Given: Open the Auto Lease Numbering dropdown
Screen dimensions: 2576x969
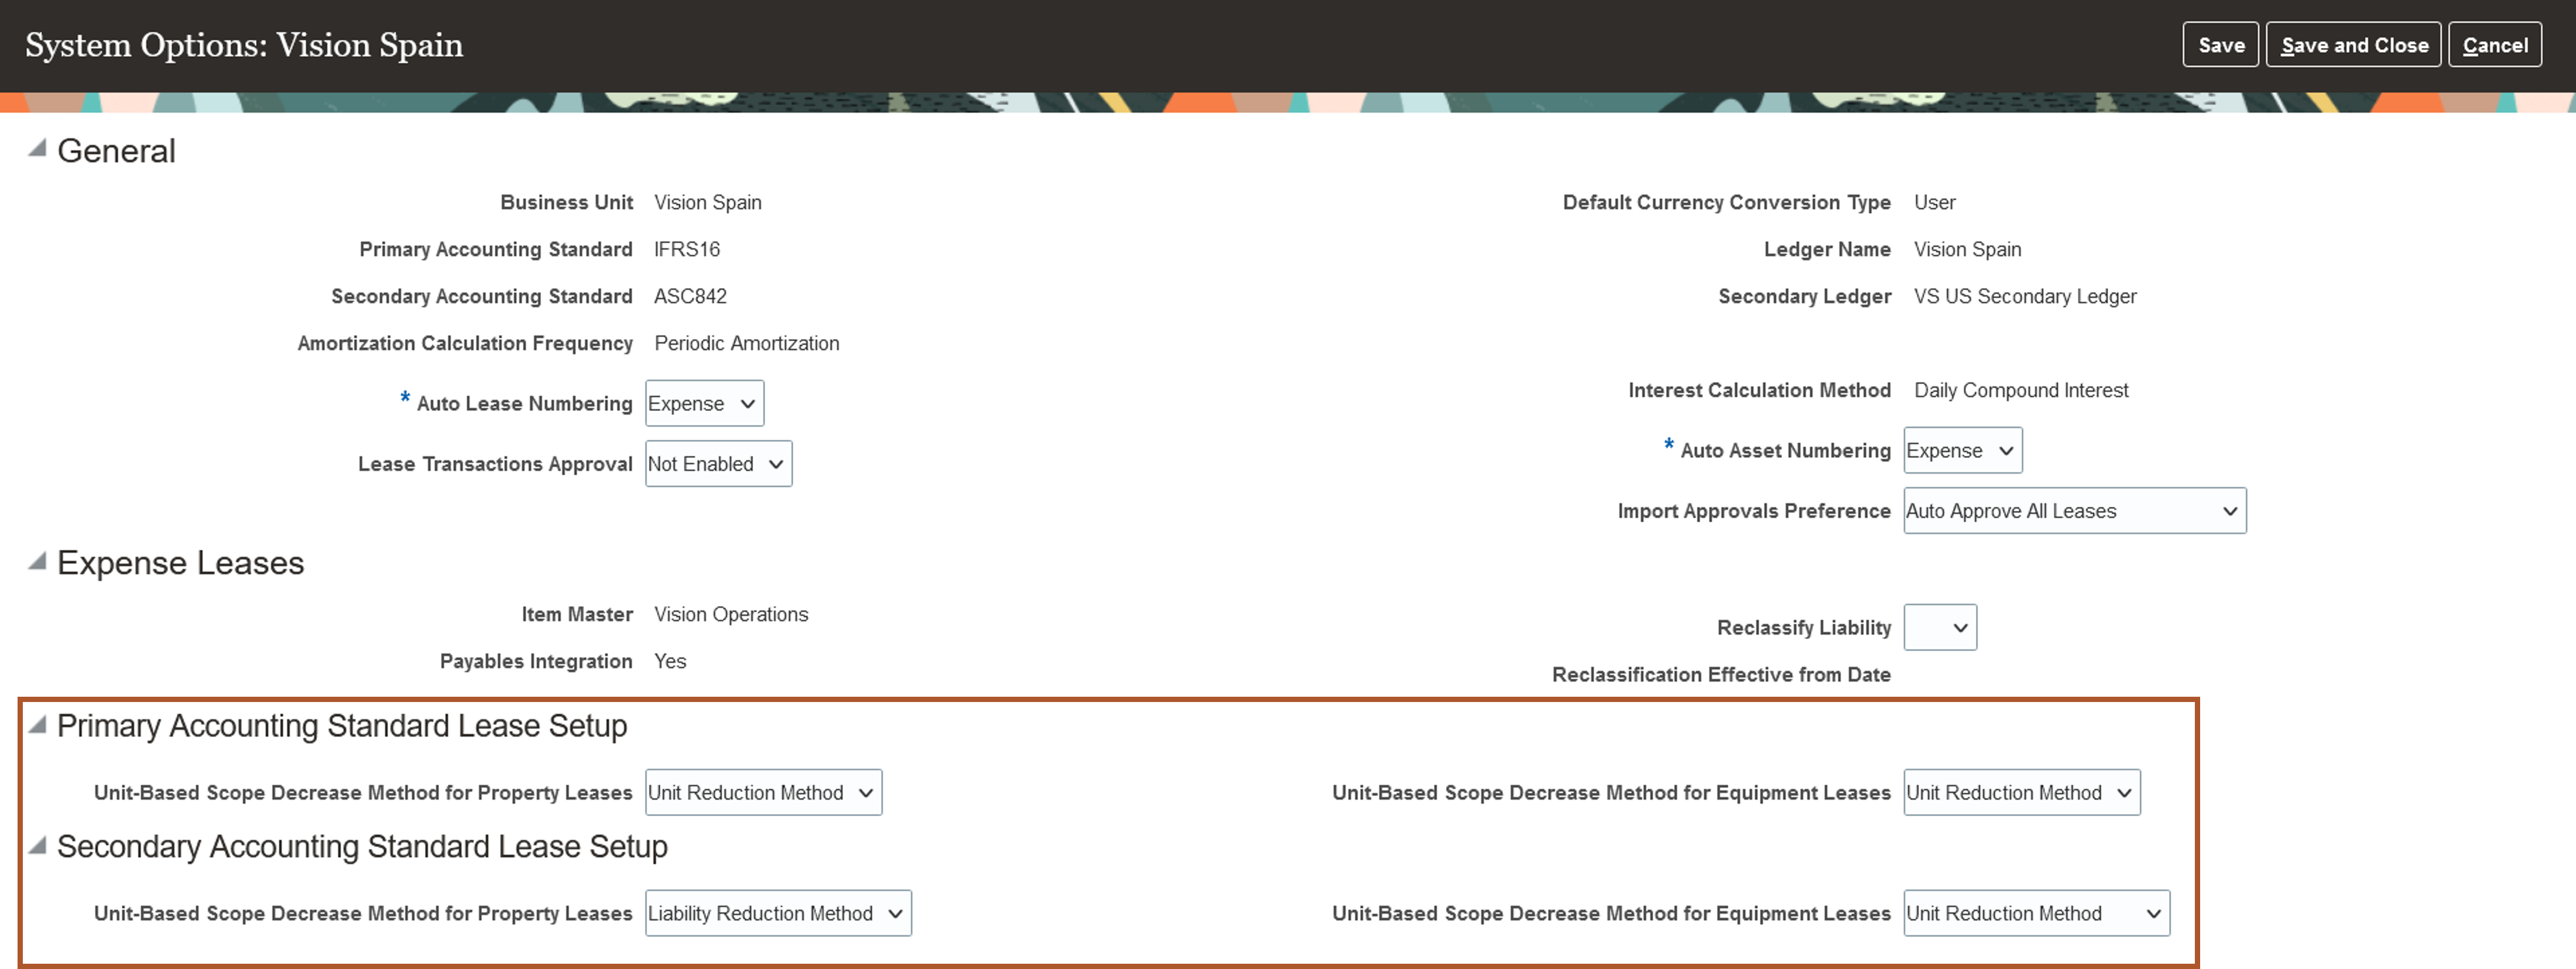Looking at the screenshot, I should click(704, 403).
